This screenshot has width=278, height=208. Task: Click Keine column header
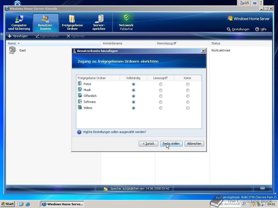tap(188, 78)
